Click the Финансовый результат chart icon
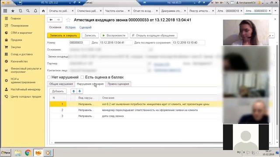280x157 pixels. click(6, 70)
